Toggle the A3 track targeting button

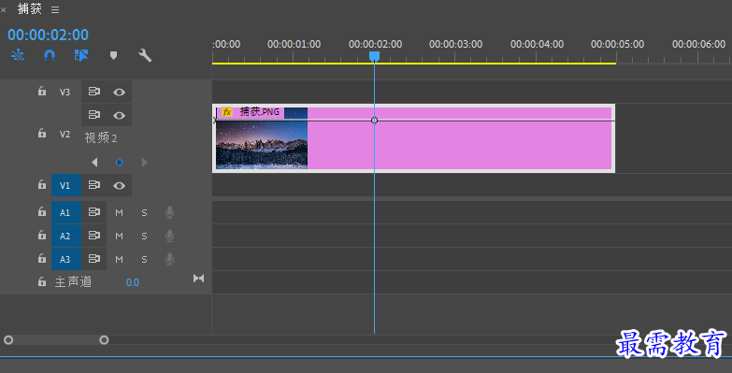pos(65,259)
